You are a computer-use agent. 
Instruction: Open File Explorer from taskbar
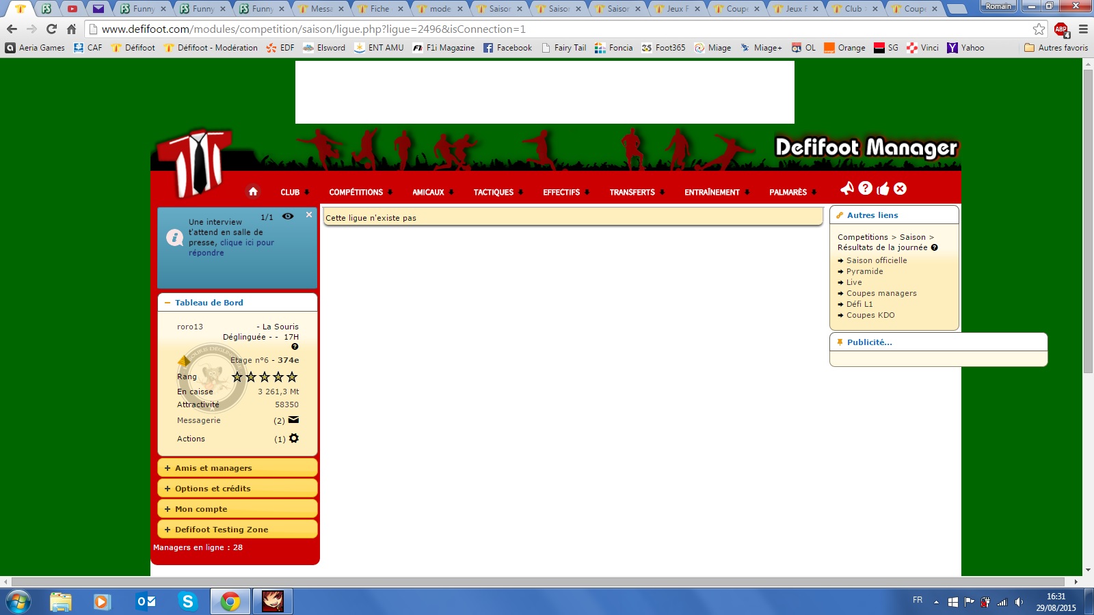[x=60, y=602]
